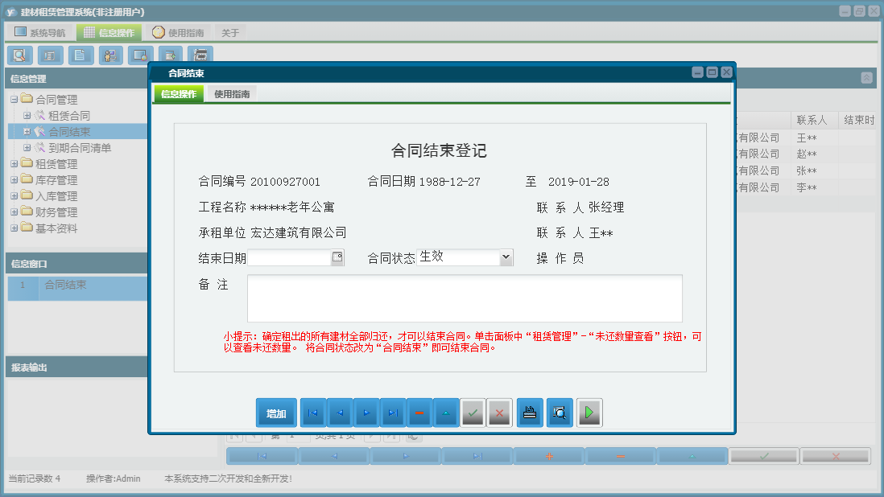Confirm changes with the green checkmark icon
The image size is (884, 497).
click(473, 412)
